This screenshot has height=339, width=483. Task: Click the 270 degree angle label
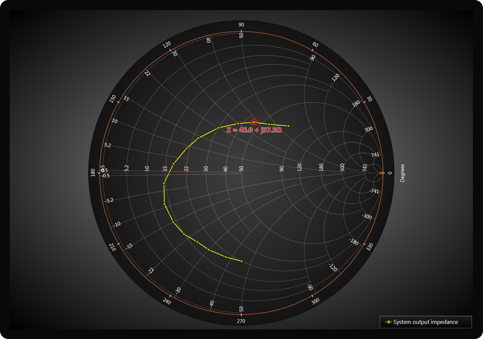[241, 321]
